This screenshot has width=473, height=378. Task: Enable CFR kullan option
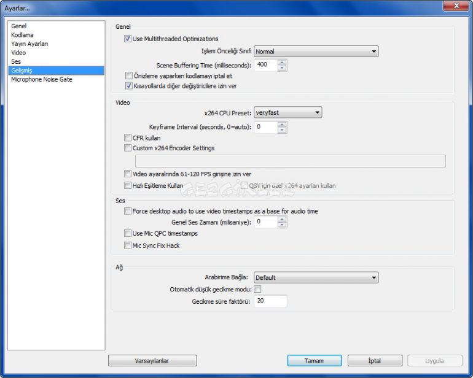(x=128, y=138)
